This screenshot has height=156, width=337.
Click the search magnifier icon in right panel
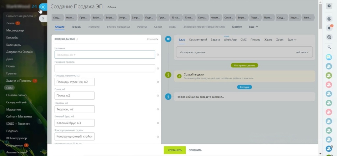[x=329, y=47]
